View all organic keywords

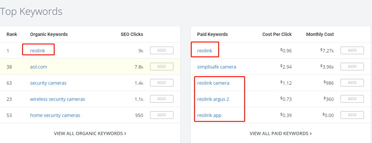[90, 133]
